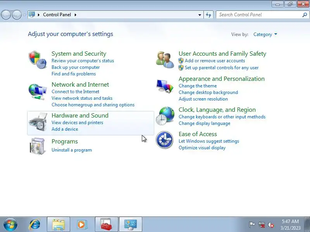
Task: Open the Clock, Language, and Region globe icon
Action: point(165,116)
